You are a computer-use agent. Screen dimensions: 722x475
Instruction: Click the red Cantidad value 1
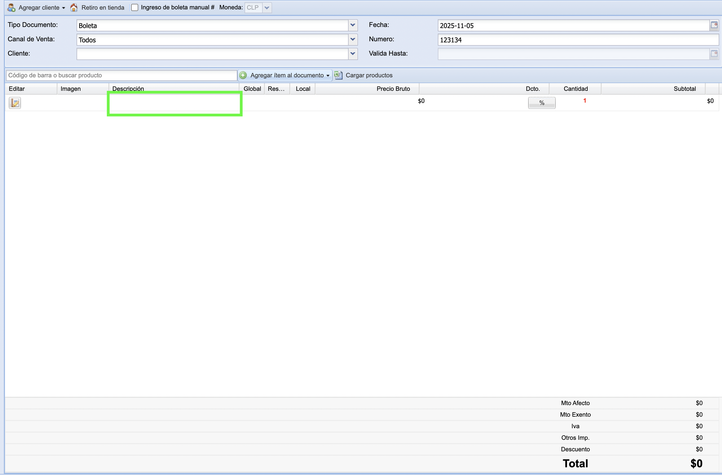[585, 101]
